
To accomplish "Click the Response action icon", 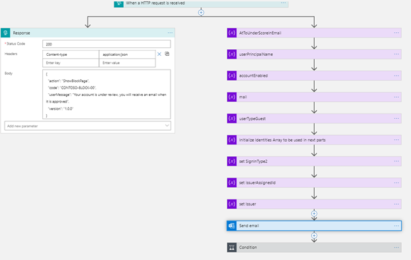I will click(5, 33).
